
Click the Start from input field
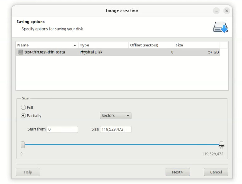tap(62, 129)
